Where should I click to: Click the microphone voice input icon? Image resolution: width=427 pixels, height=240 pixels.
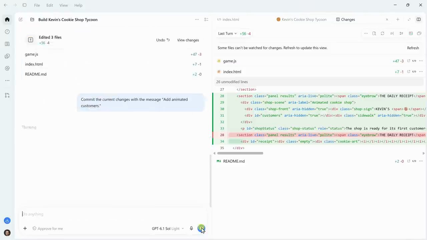coord(191,228)
